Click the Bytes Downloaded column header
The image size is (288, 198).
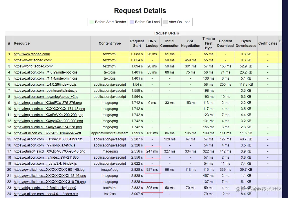[246, 43]
